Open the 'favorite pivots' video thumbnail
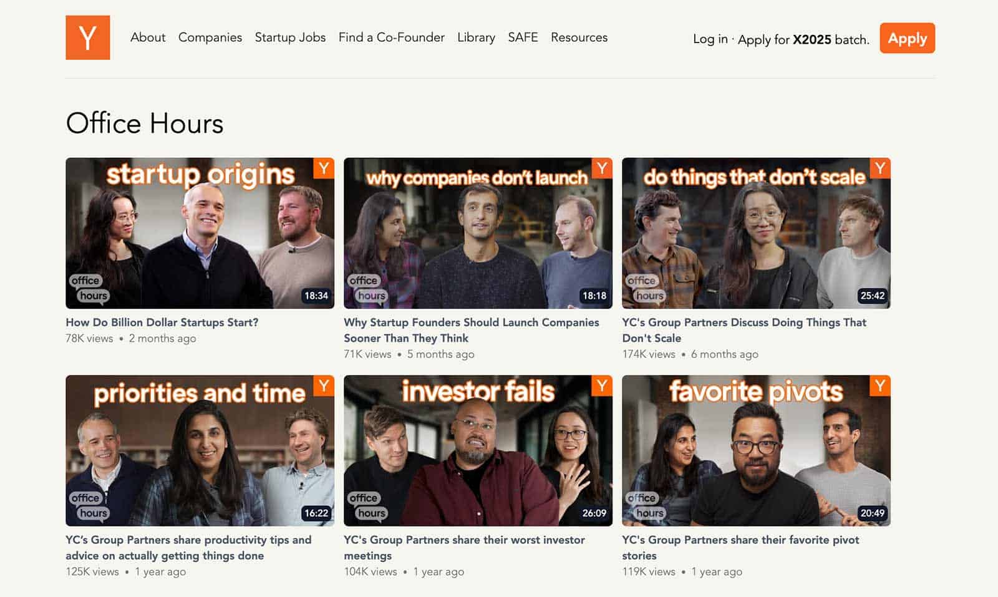The image size is (998, 597). 757,450
